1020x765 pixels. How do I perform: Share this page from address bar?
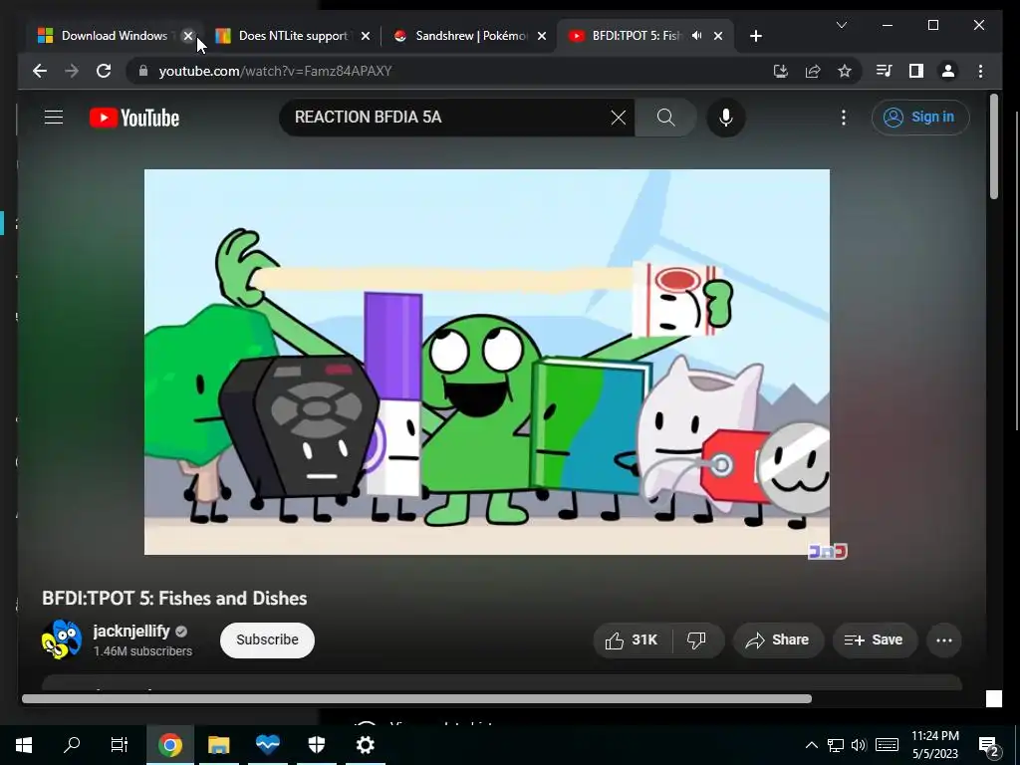[813, 71]
